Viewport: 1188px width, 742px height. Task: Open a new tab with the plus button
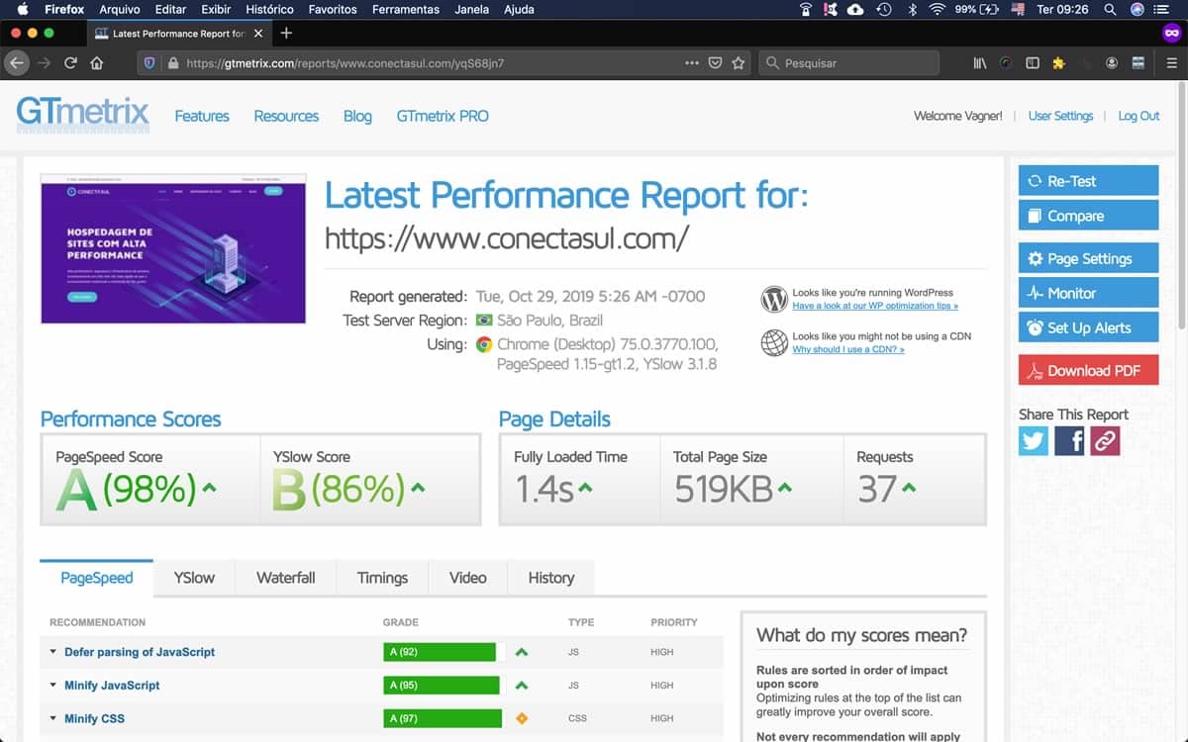pos(286,33)
